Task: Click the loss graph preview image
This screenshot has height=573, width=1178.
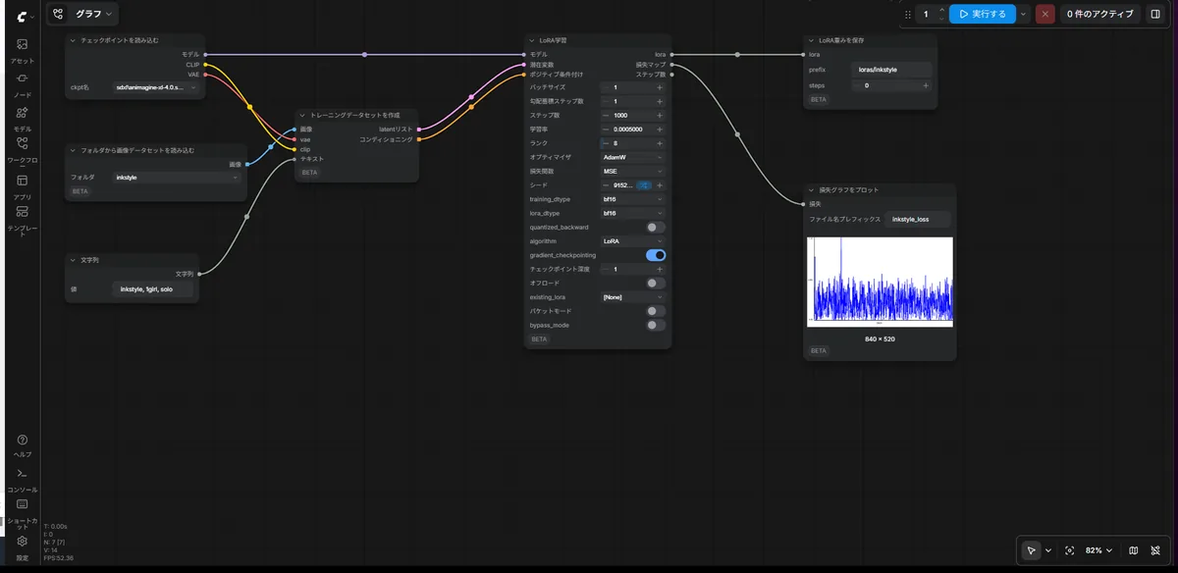Action: tap(880, 282)
